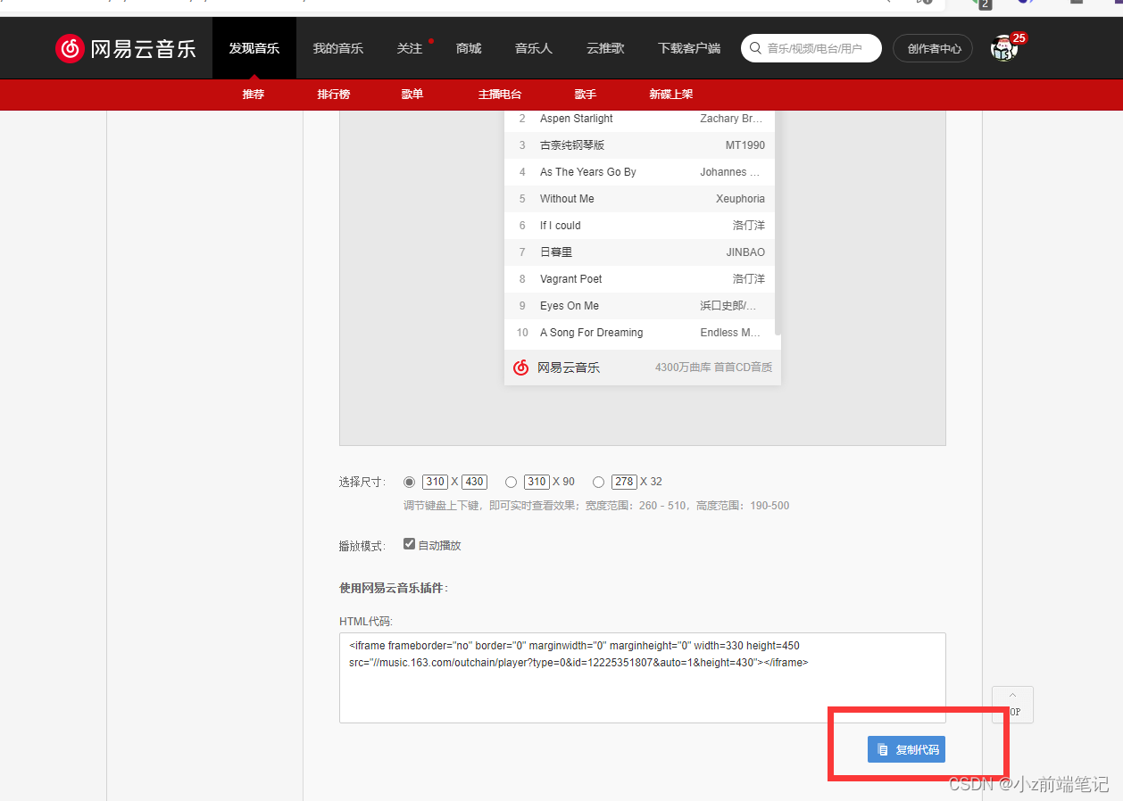This screenshot has height=801, width=1123.
Task: Open the user avatar with 25 badge
Action: (1003, 48)
